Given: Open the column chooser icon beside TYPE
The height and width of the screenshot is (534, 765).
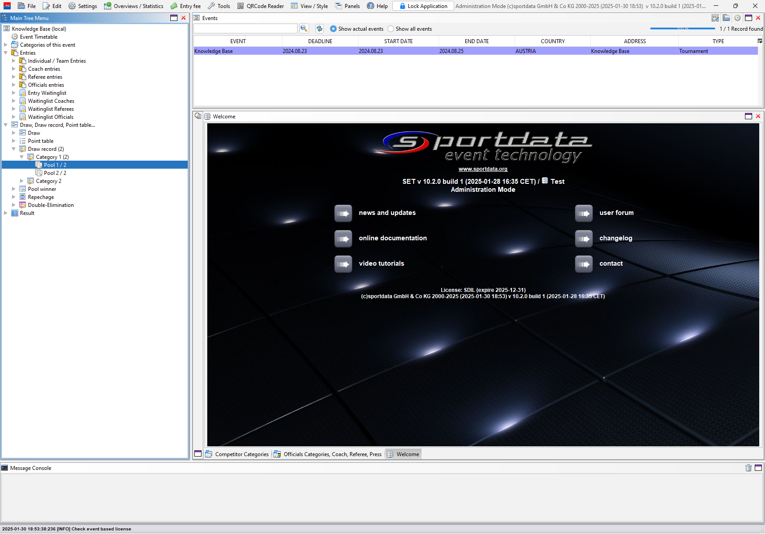Looking at the screenshot, I should [760, 41].
